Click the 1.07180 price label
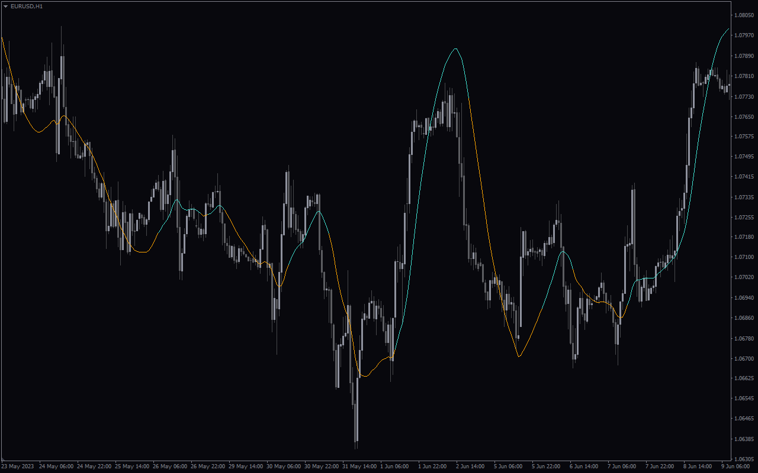The width and height of the screenshot is (758, 473). [744, 237]
